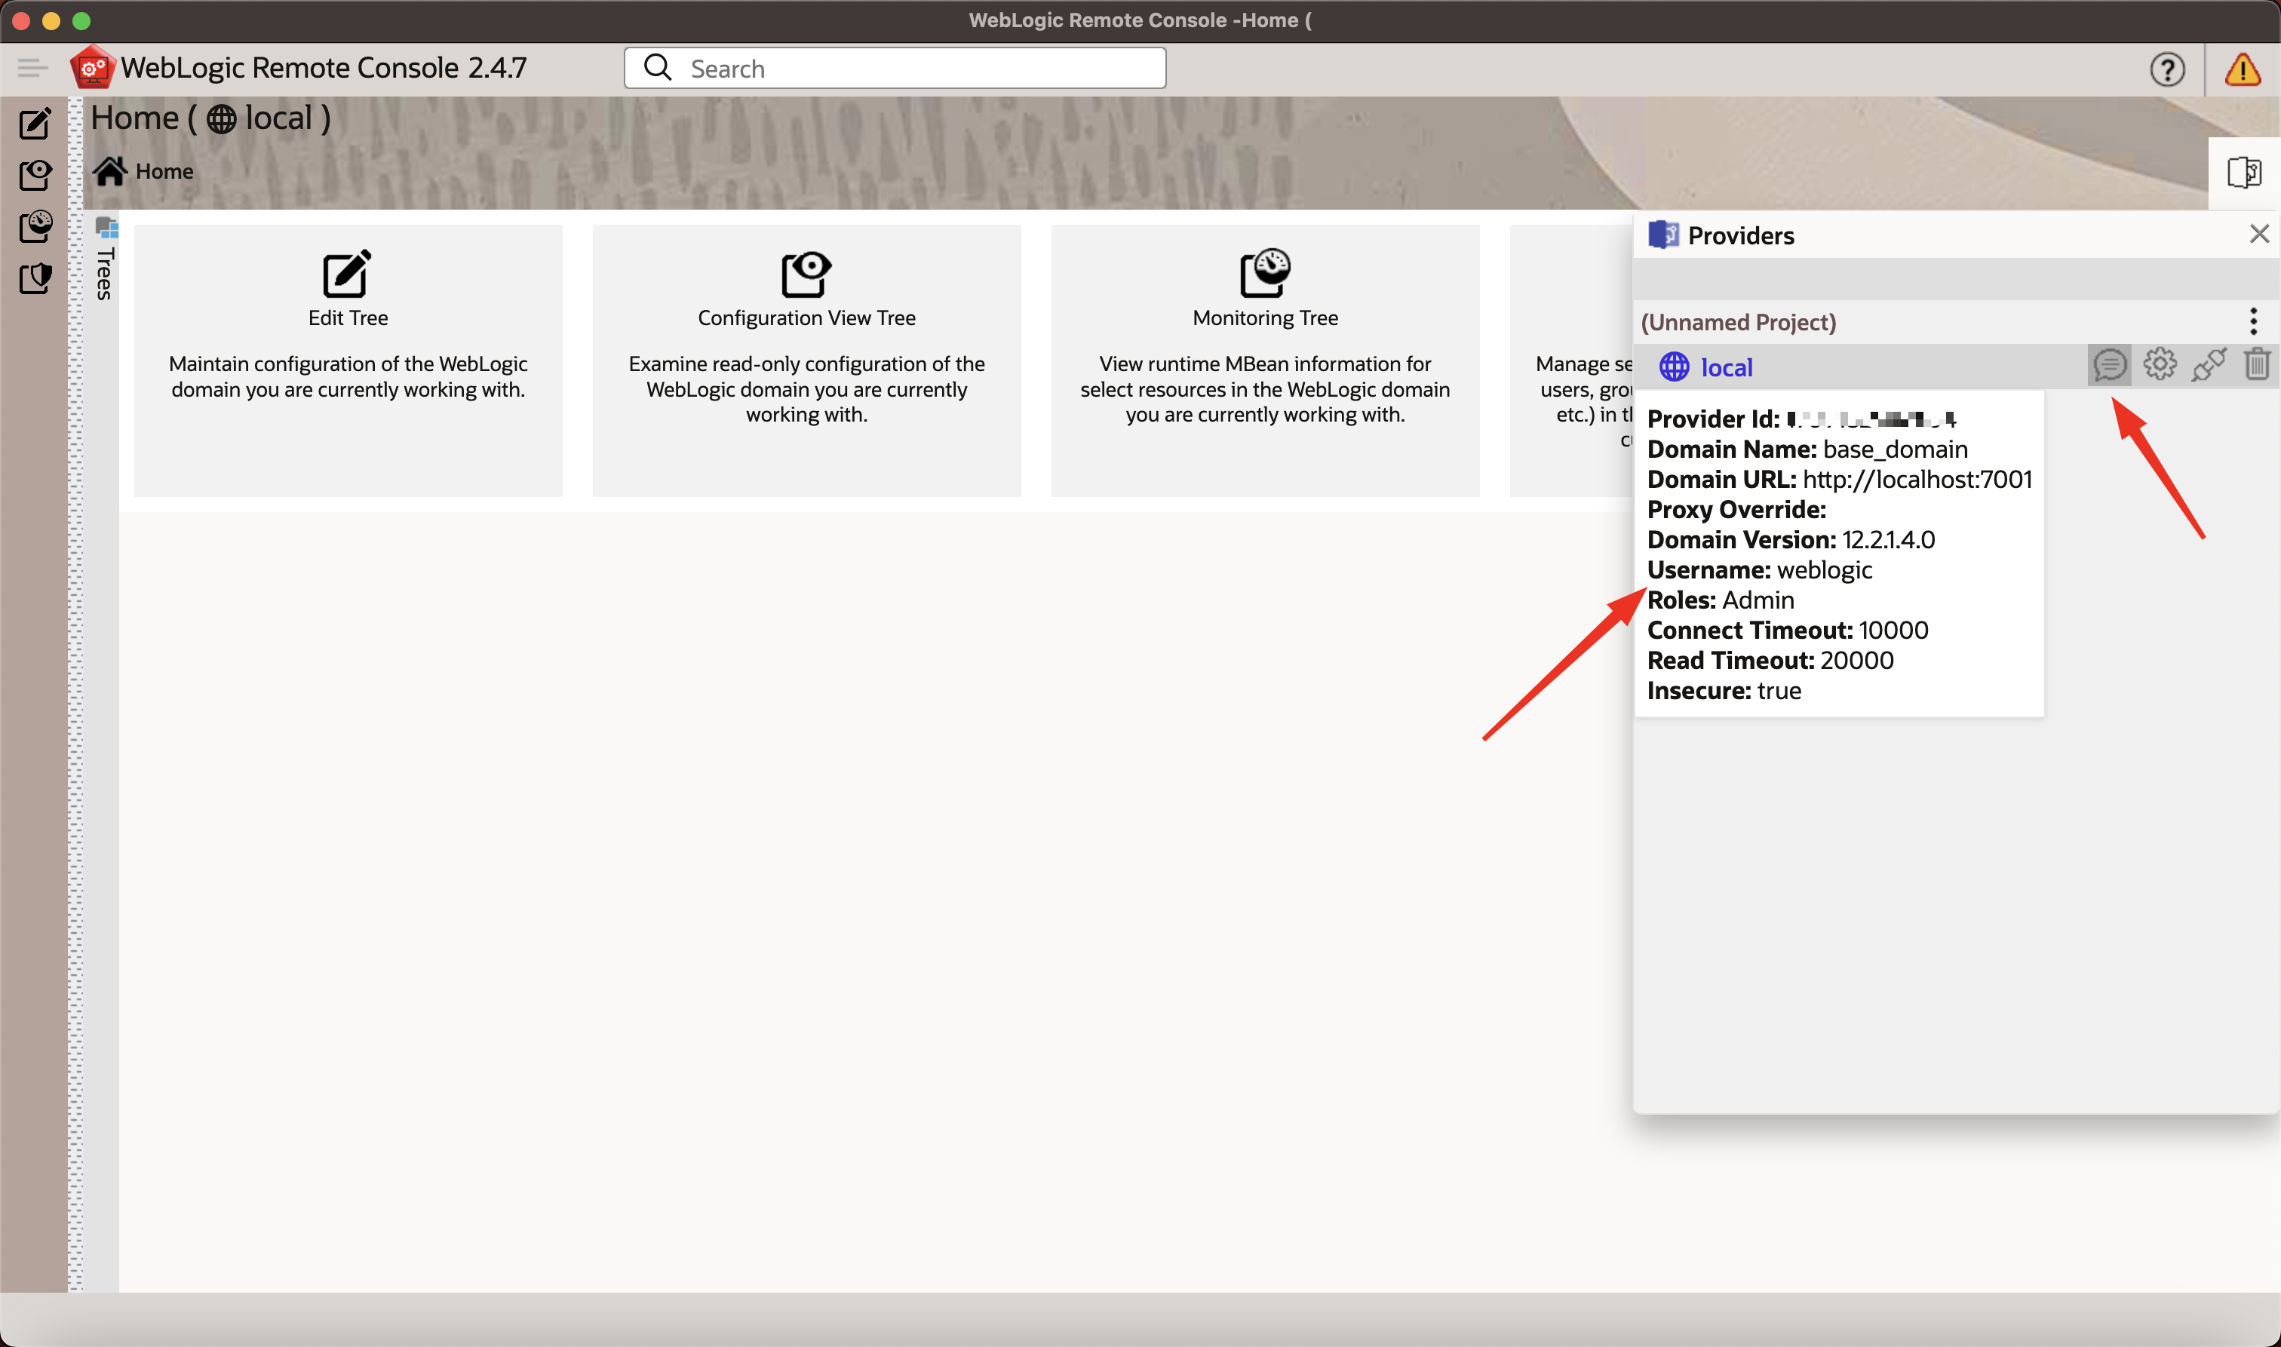Viewport: 2281px width, 1347px height.
Task: Open the Unnamed Project three-dots menu
Action: (2253, 321)
